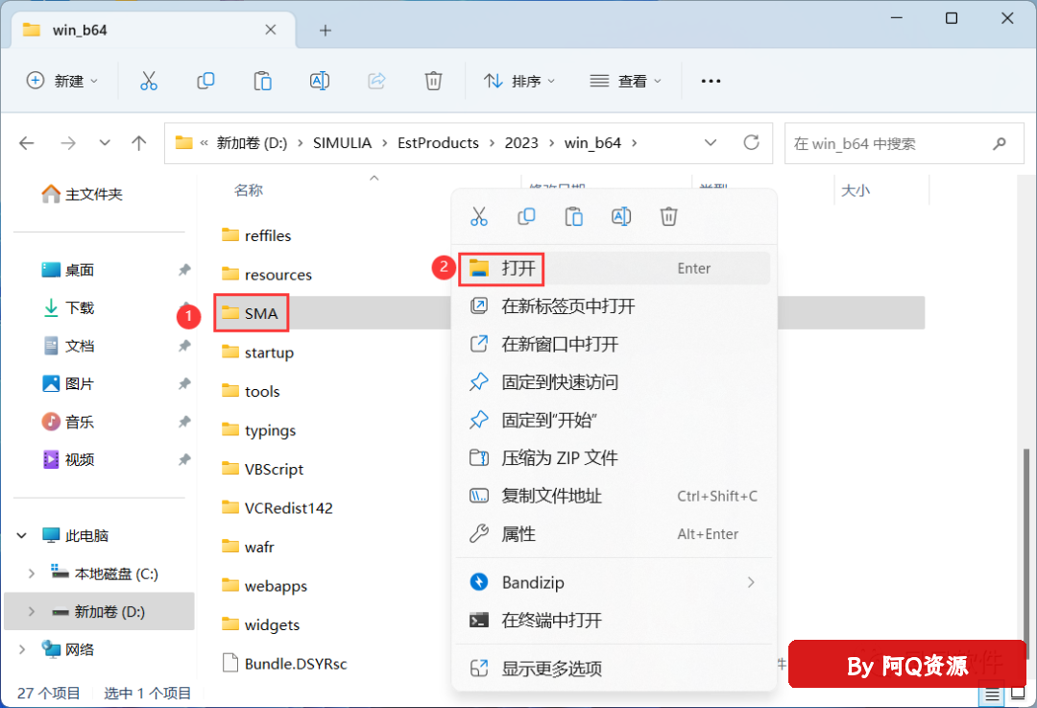Click the copy icon in the context menu
Image resolution: width=1037 pixels, height=708 pixels.
tap(526, 216)
